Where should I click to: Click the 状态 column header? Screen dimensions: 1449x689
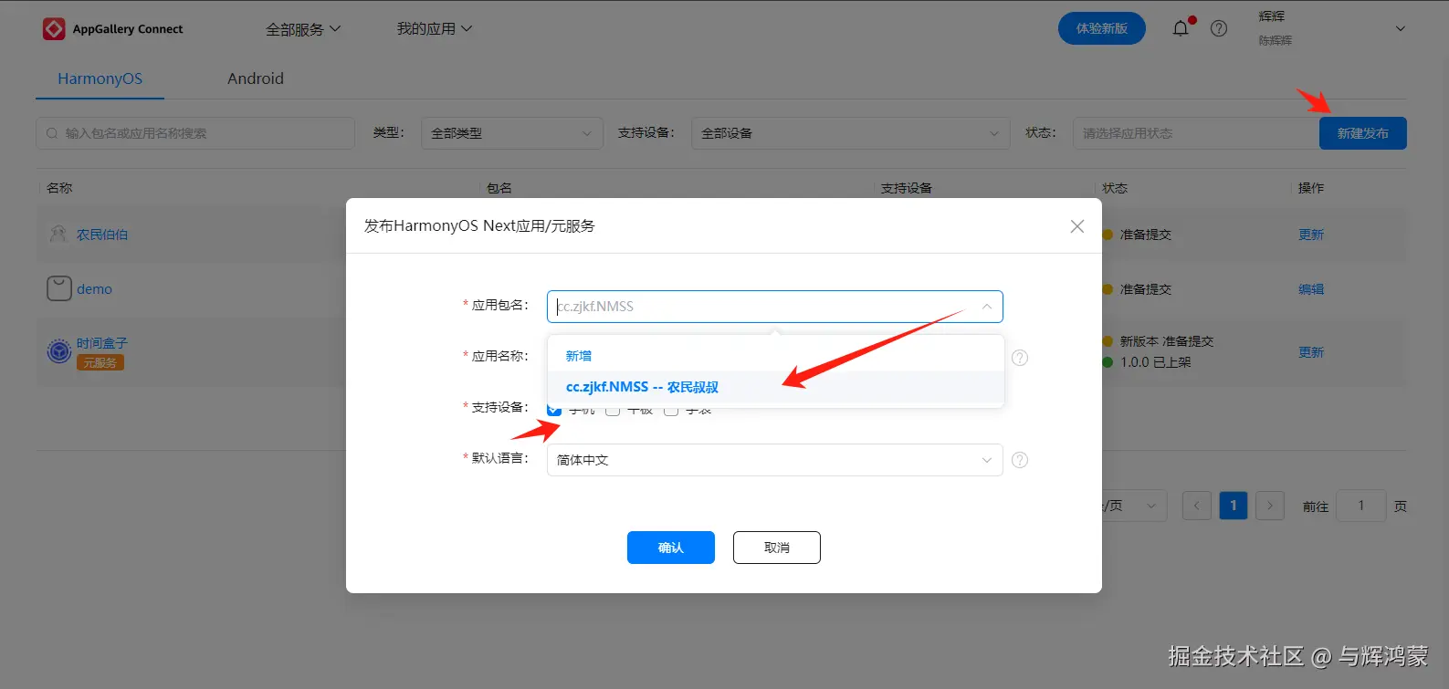(x=1115, y=188)
